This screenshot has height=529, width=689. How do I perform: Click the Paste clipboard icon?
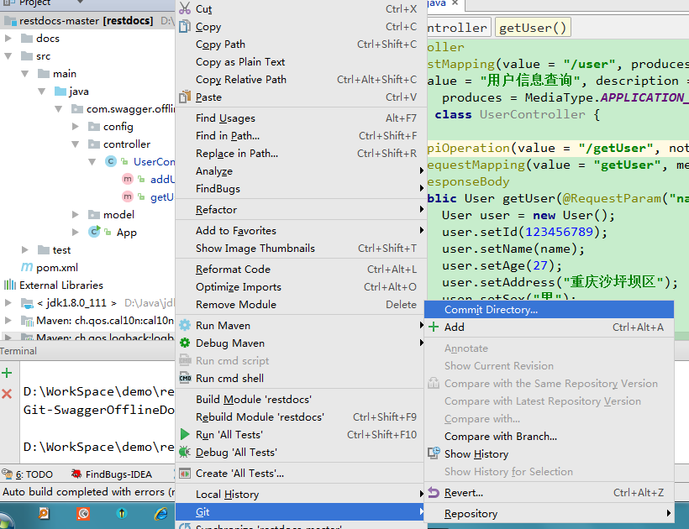click(185, 97)
